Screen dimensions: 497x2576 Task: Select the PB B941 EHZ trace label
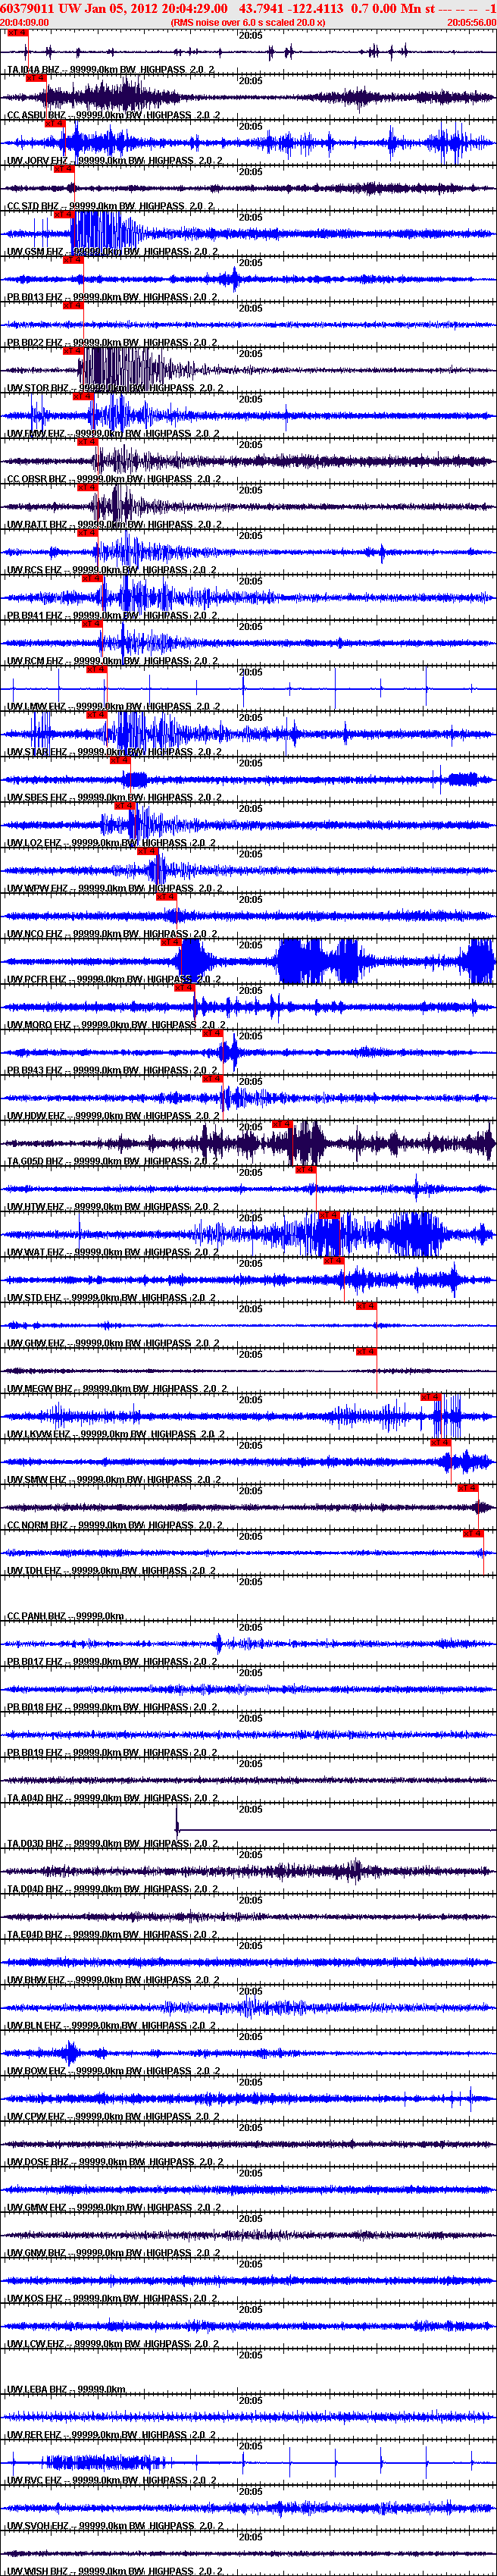coord(112,616)
